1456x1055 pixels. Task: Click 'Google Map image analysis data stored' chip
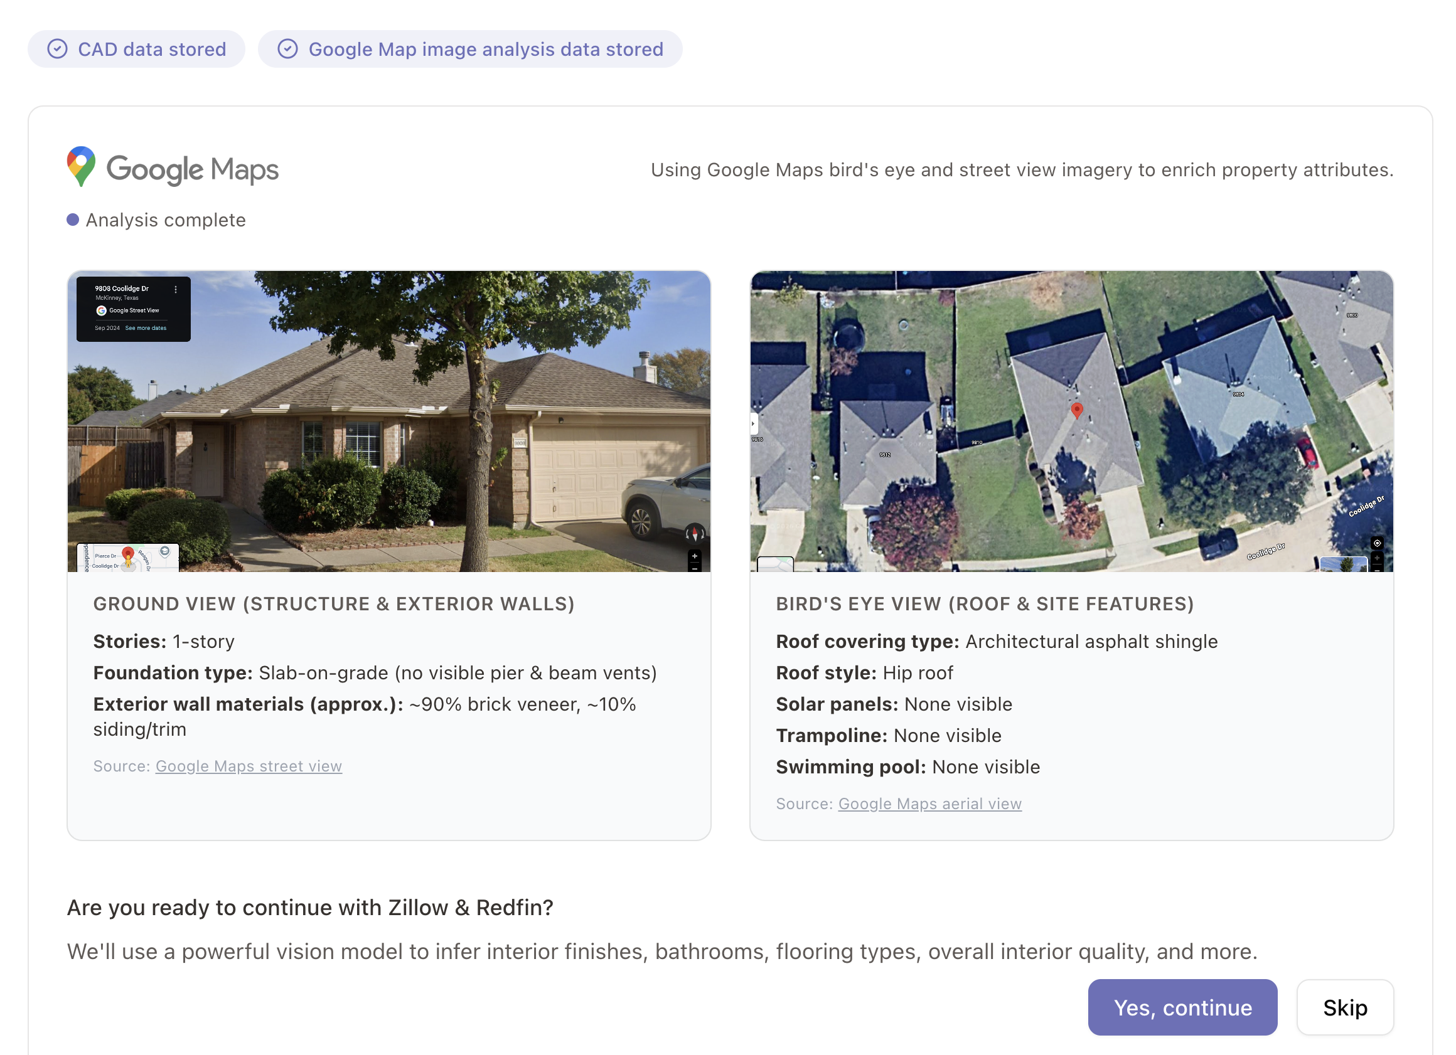[470, 50]
